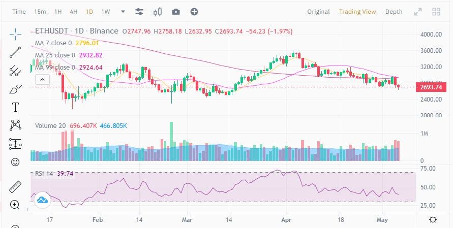This screenshot has height=228, width=453.
Task: Switch to the Depth chart view
Action: (x=394, y=12)
